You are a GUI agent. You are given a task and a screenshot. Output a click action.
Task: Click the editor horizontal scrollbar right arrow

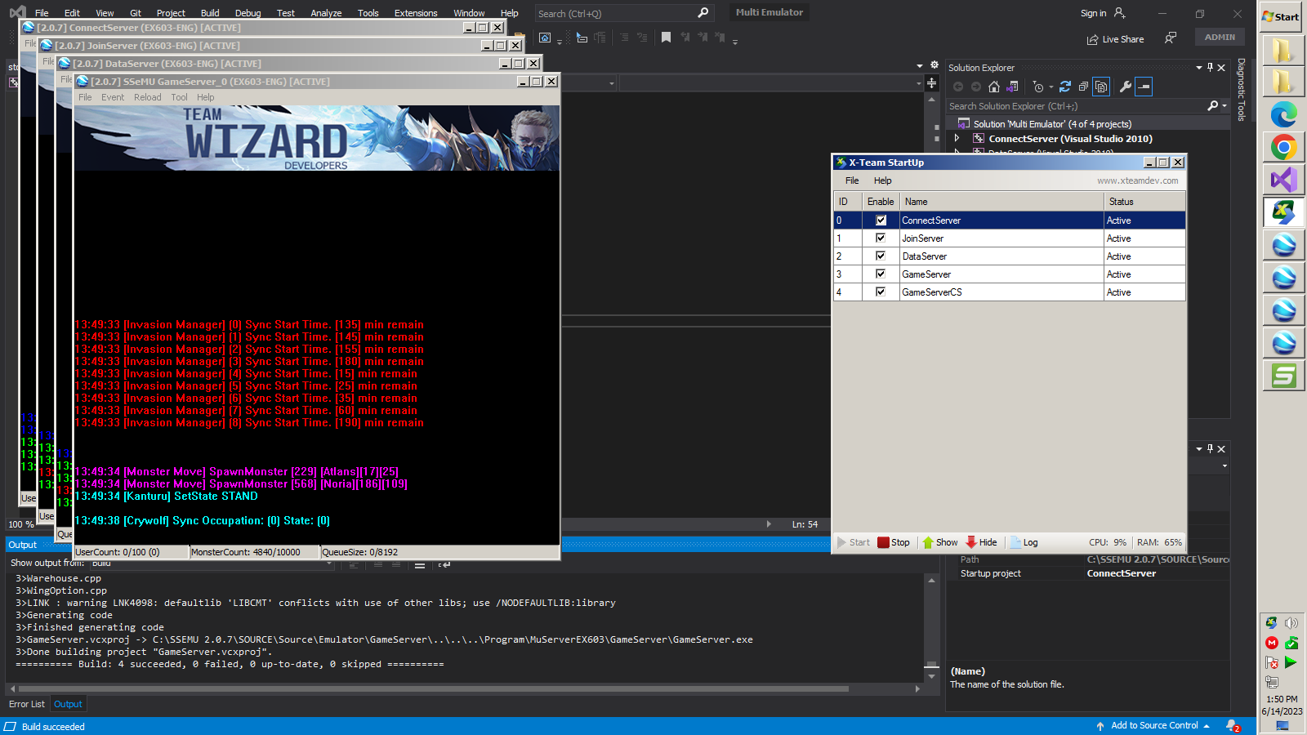pyautogui.click(x=769, y=524)
